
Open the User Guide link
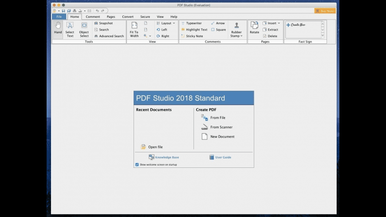tap(221, 157)
